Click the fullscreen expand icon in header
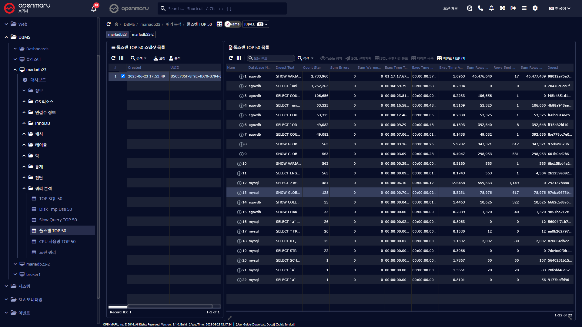 502,8
